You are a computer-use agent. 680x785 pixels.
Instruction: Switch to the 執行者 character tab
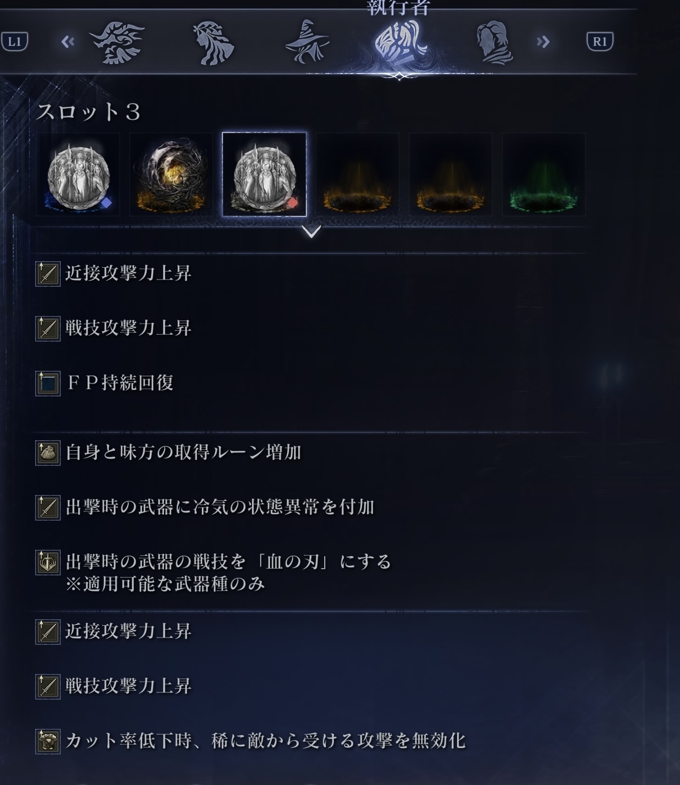point(401,42)
